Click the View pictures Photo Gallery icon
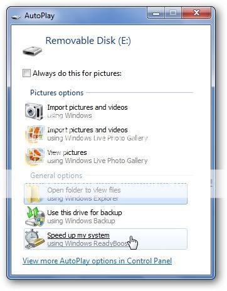 coord(34,156)
